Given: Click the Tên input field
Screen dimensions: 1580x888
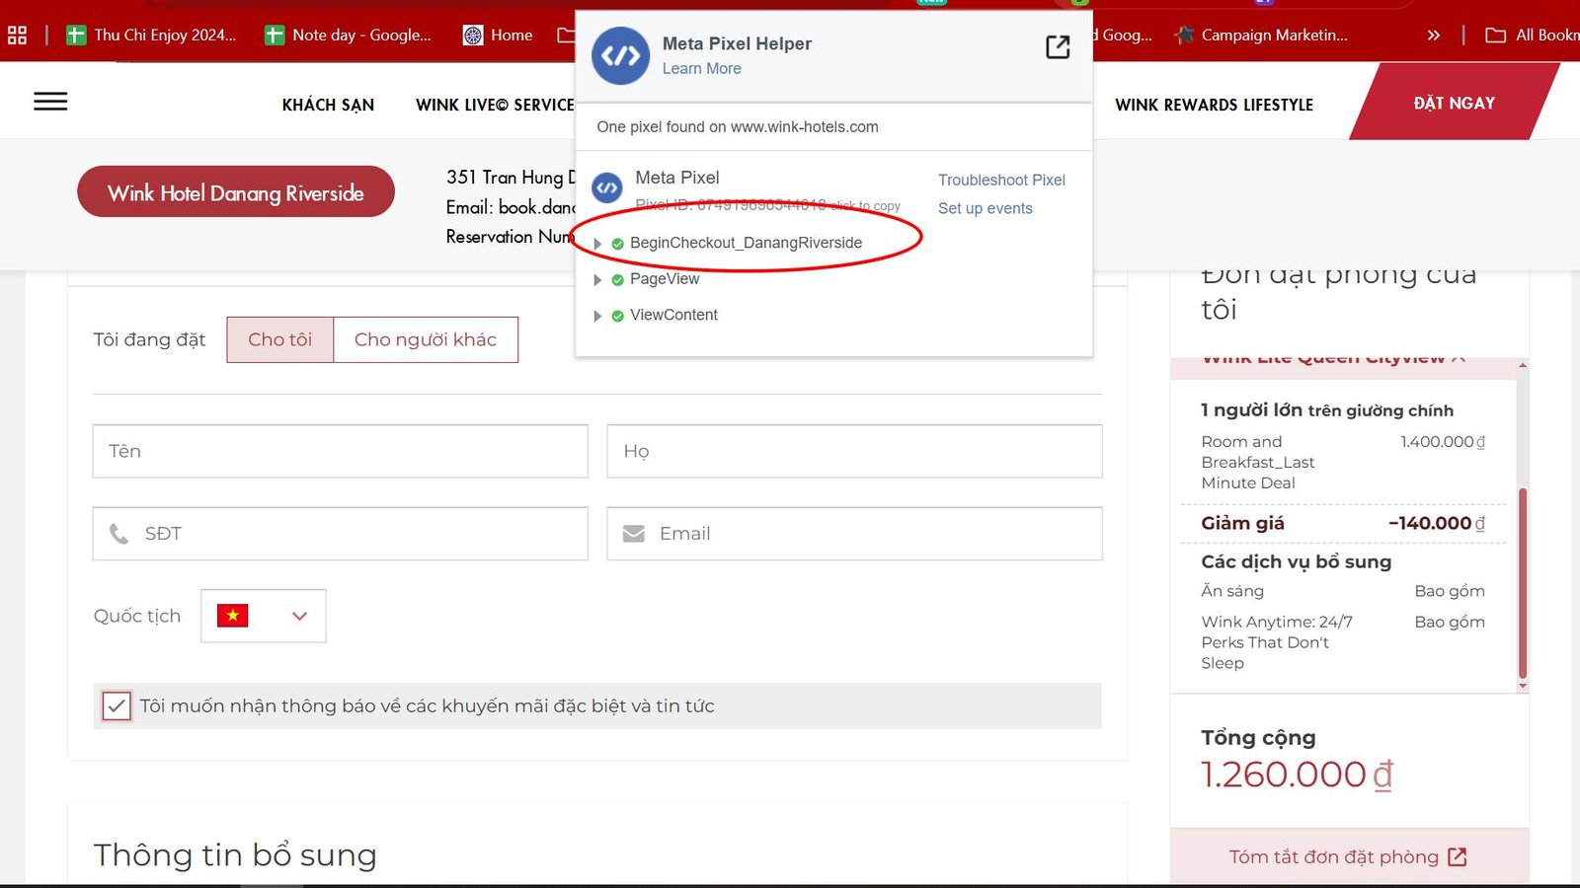Looking at the screenshot, I should coord(341,451).
